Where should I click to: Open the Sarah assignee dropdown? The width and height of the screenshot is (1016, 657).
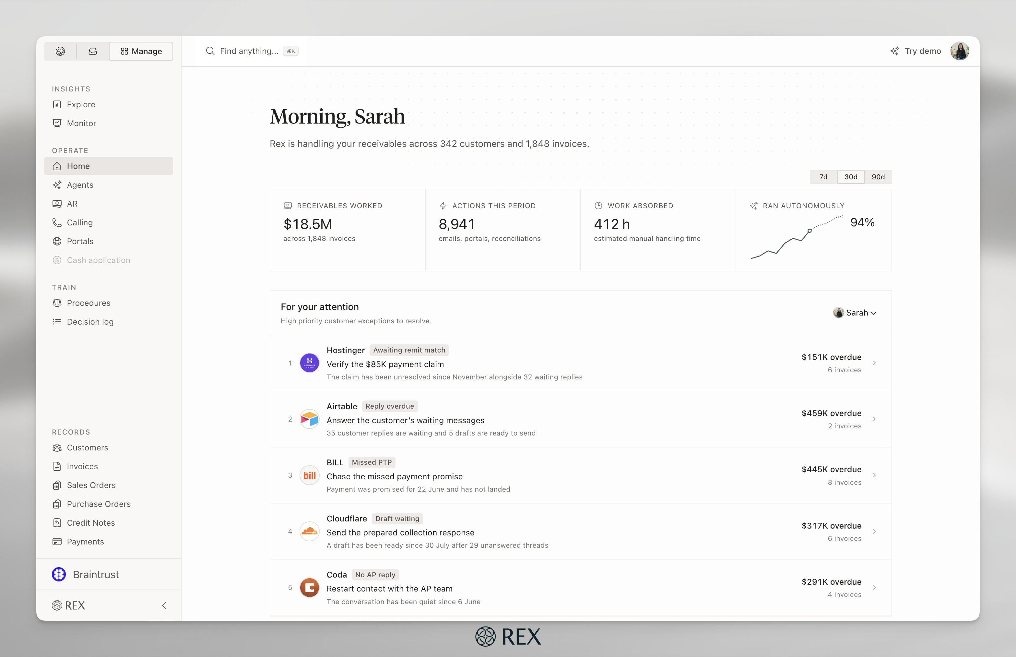[855, 313]
